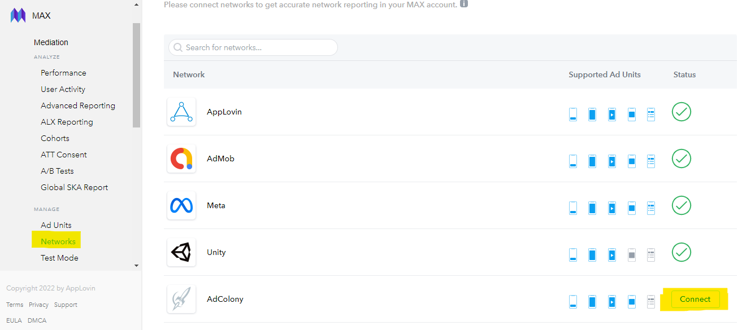The width and height of the screenshot is (755, 330).
Task: Click the greyed-out Unity MREC icon
Action: [632, 255]
